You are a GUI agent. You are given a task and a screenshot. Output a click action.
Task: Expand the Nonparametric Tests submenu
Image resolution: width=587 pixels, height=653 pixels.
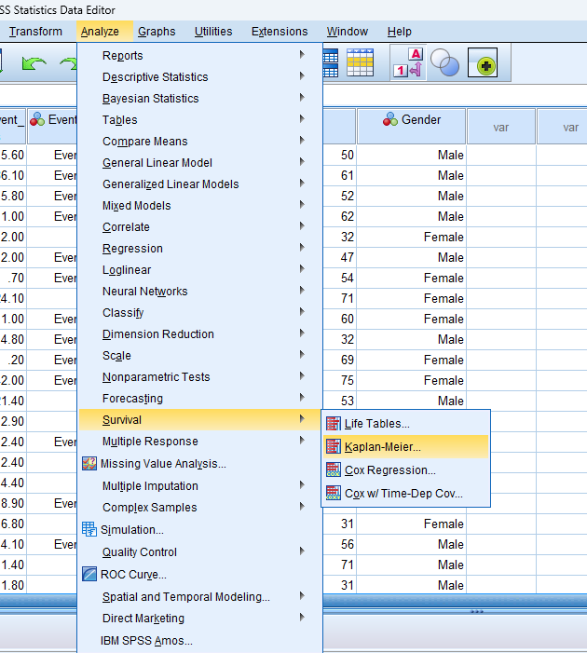click(156, 377)
